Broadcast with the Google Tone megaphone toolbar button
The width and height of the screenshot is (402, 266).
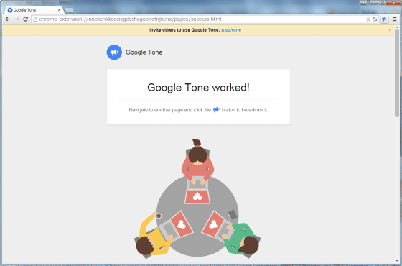click(384, 19)
